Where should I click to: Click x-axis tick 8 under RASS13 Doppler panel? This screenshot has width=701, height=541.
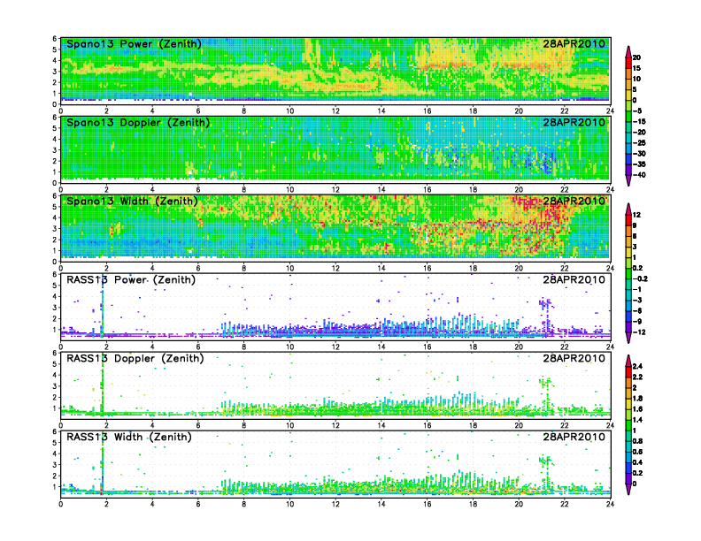[x=244, y=425]
